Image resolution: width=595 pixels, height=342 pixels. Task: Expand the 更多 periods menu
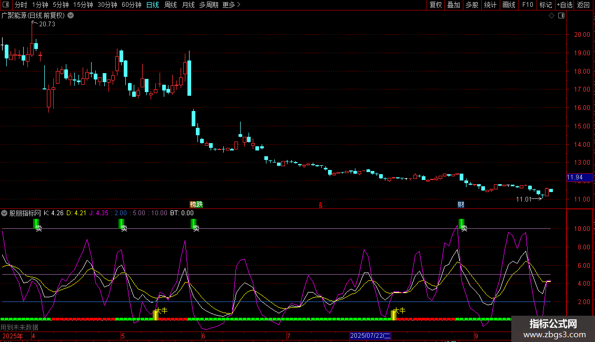tap(231, 5)
